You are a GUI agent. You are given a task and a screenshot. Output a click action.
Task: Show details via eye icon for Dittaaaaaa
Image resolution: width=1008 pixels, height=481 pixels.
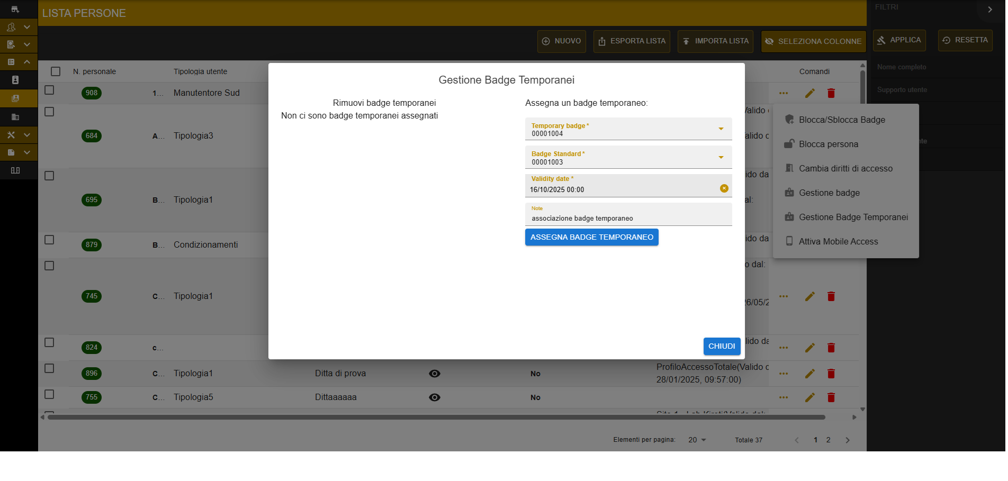coord(435,397)
